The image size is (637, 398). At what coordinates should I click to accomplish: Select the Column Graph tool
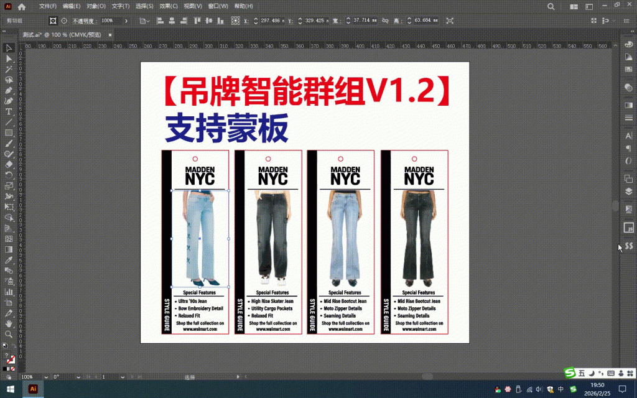point(9,292)
